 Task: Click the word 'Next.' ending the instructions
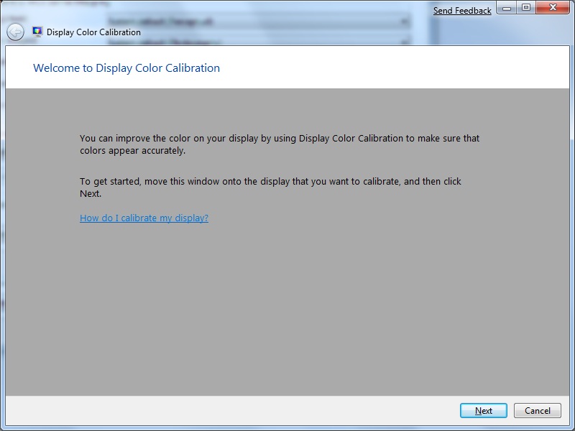[91, 193]
